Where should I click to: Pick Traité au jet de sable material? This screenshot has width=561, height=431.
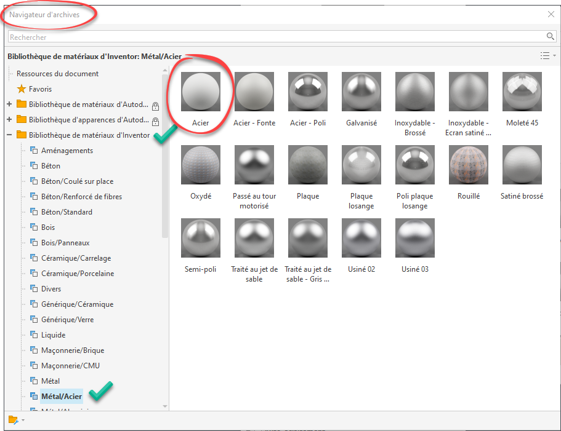click(x=254, y=238)
